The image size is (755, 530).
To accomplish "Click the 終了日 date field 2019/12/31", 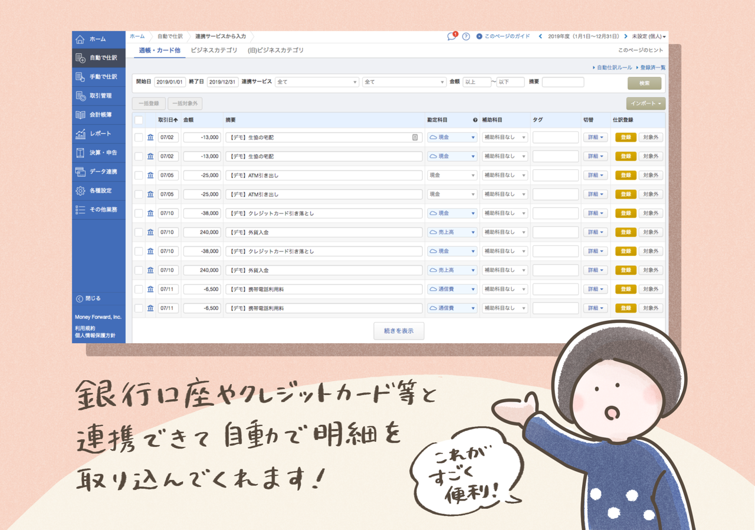I will 222,82.
